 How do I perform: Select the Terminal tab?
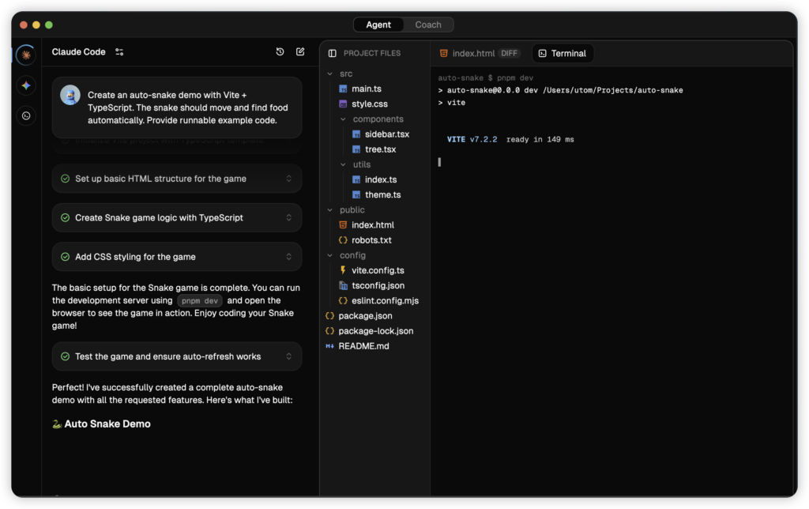[562, 54]
